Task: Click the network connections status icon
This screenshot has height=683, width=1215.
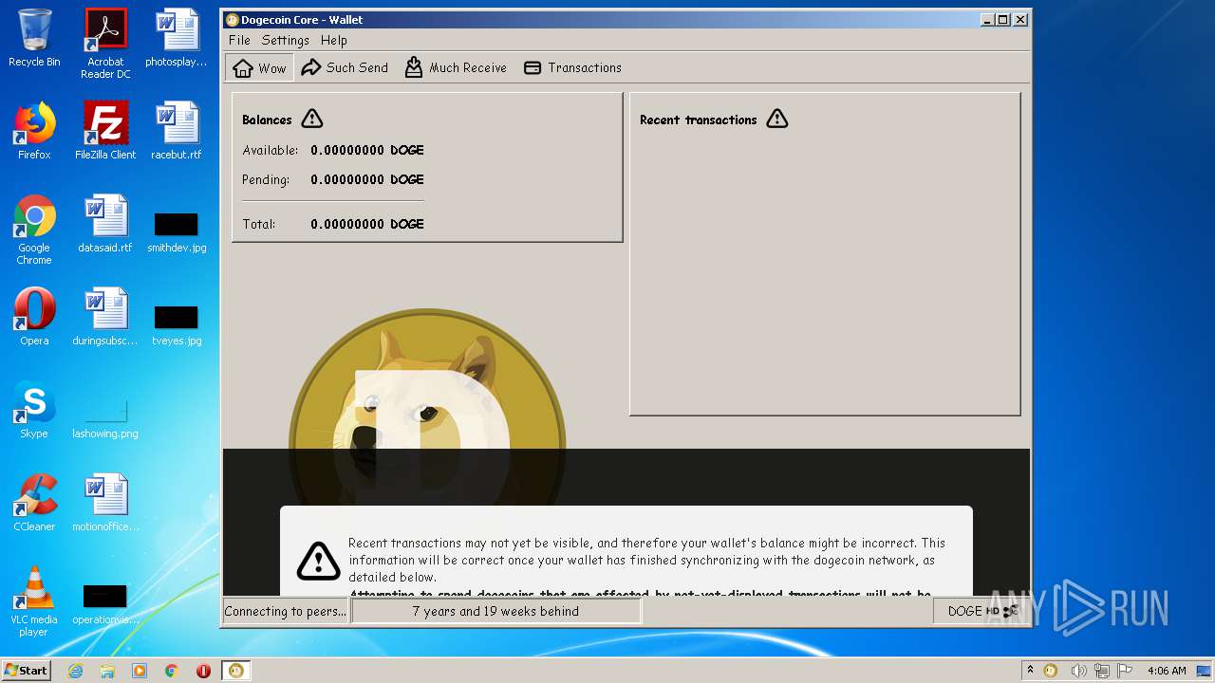Action: tap(1011, 611)
